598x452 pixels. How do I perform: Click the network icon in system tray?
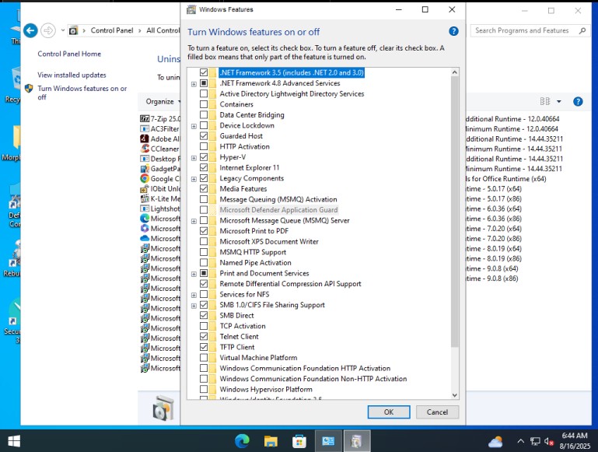(x=535, y=441)
